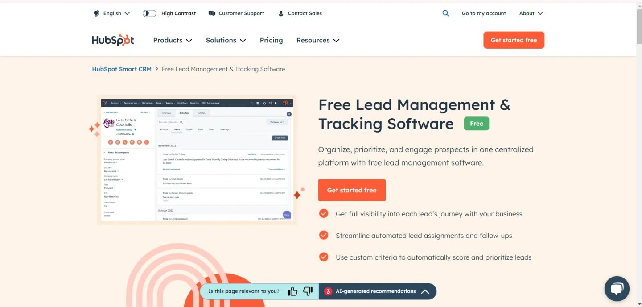642x307 pixels.
Task: Click the Free Lead Management heading
Action: pyautogui.click(x=414, y=114)
